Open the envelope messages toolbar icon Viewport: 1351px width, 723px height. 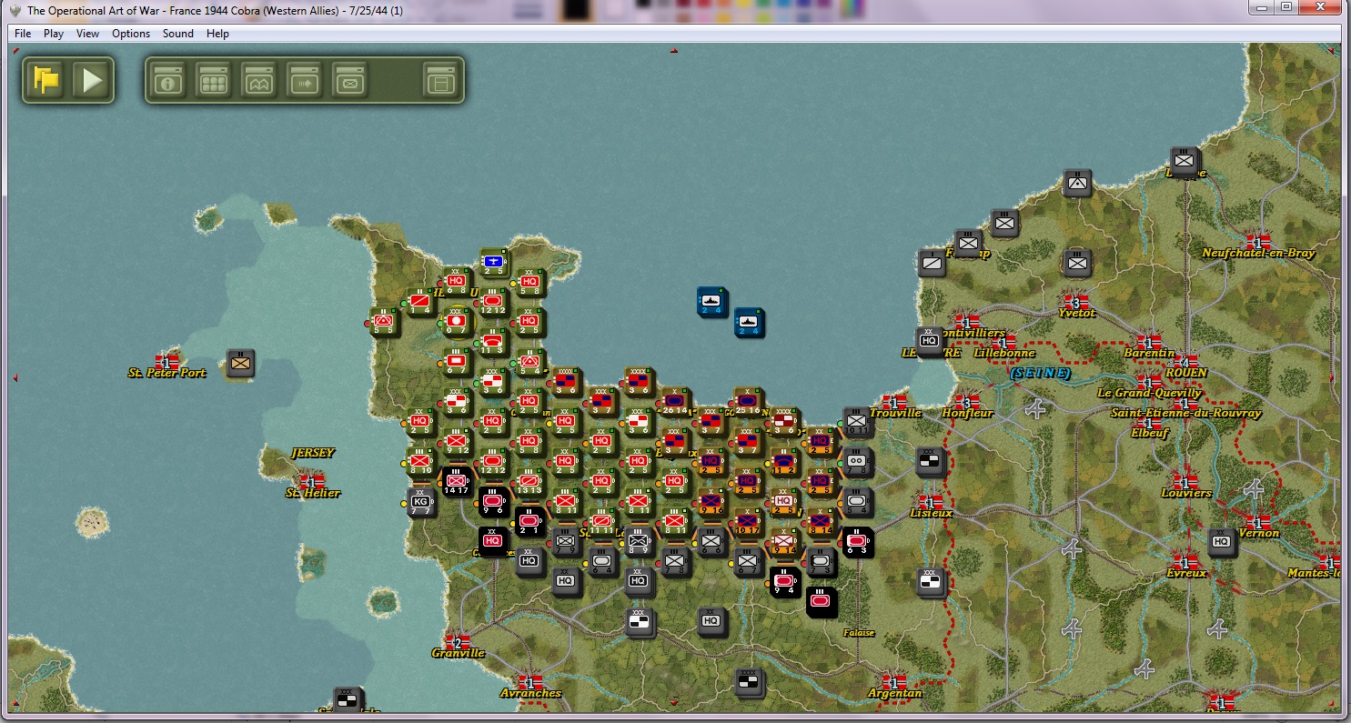350,80
